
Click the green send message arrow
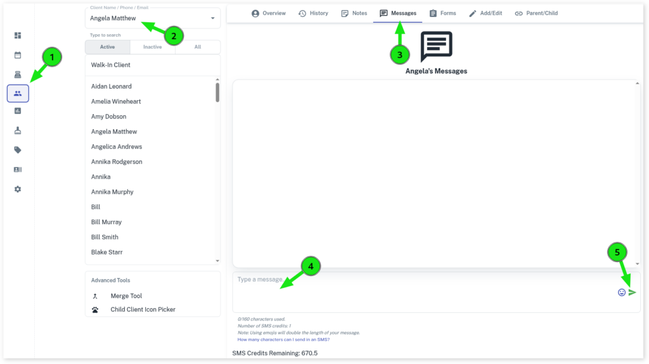coord(632,292)
